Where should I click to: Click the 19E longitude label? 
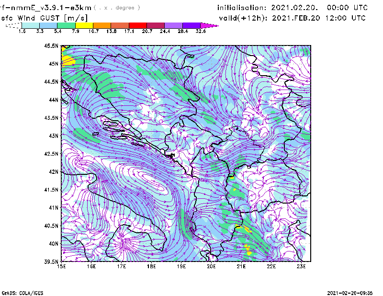pyautogui.click(x=181, y=266)
